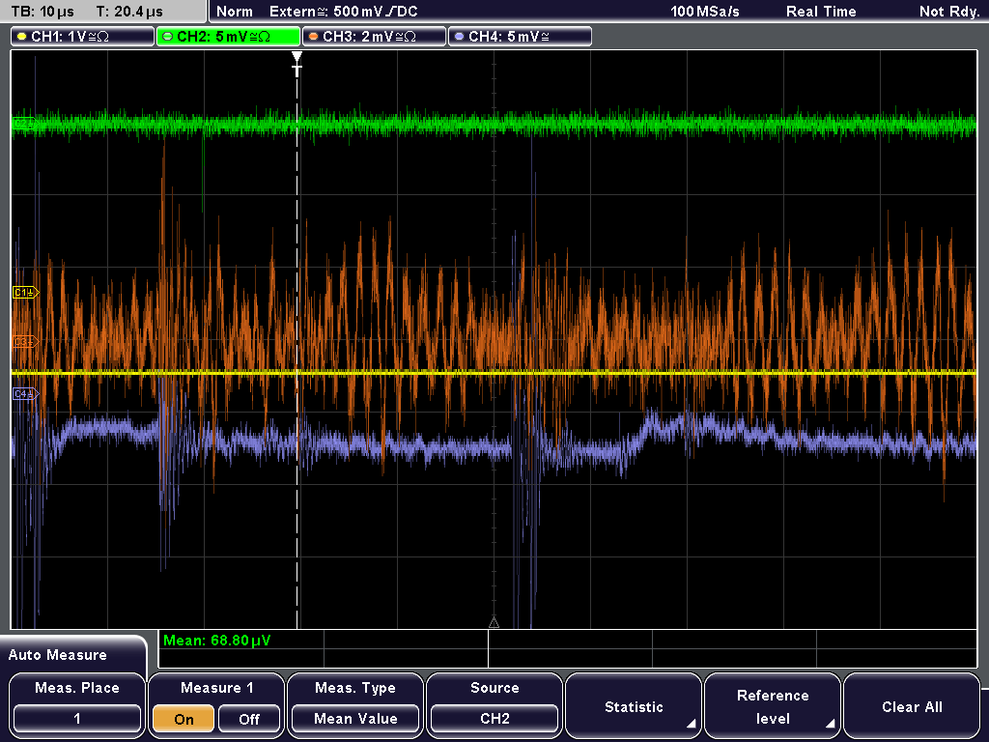Click the T: 20.4 µs trigger time readout
This screenshot has height=742, width=989.
[129, 12]
